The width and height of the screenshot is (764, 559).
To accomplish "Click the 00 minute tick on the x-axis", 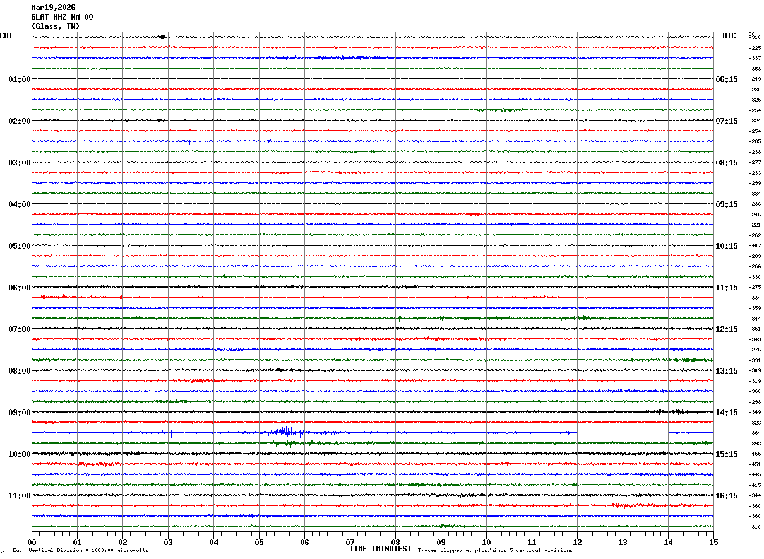I will click(32, 542).
